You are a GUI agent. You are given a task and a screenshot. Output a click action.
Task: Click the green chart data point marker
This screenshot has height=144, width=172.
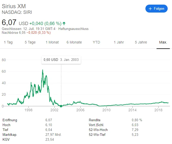pyautogui.click(x=61, y=106)
